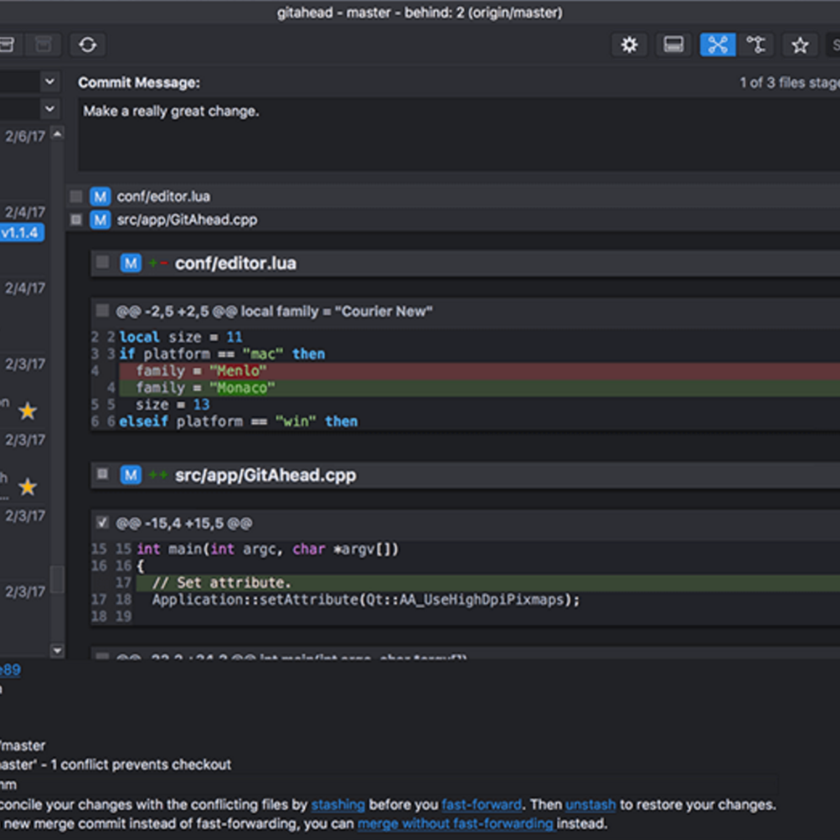The image size is (840, 840).
Task: Select the commit dated 2/6/17
Action: [25, 136]
